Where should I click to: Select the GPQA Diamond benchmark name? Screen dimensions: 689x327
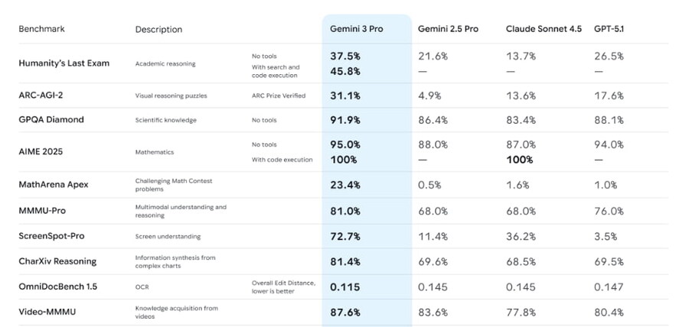(x=51, y=120)
